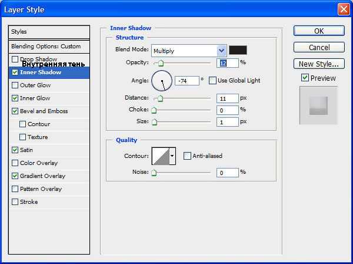The image size is (353, 264).
Task: Click the Choke value field
Action: coord(227,110)
